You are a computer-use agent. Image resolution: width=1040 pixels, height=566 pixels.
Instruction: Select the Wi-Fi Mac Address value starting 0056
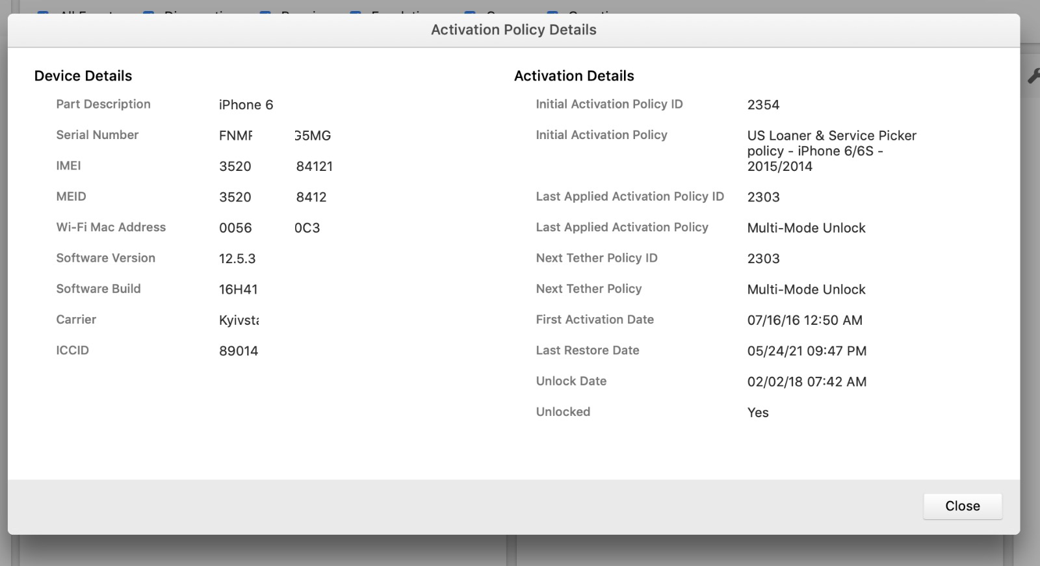pos(269,228)
